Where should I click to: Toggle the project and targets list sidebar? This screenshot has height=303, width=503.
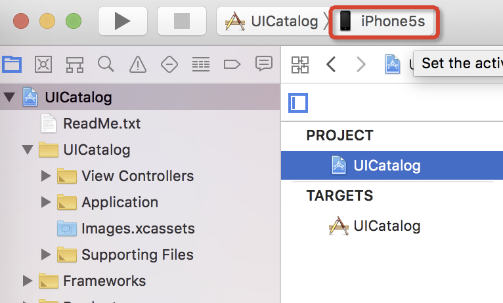298,103
